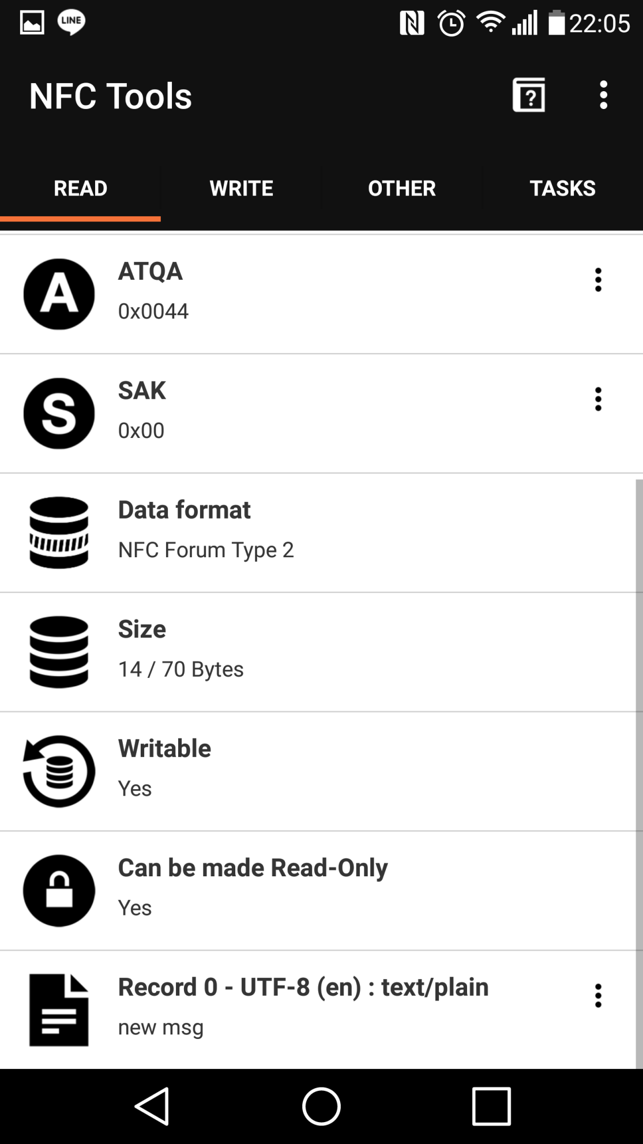Tap the SAK letter S icon
The width and height of the screenshot is (643, 1144).
click(x=59, y=414)
